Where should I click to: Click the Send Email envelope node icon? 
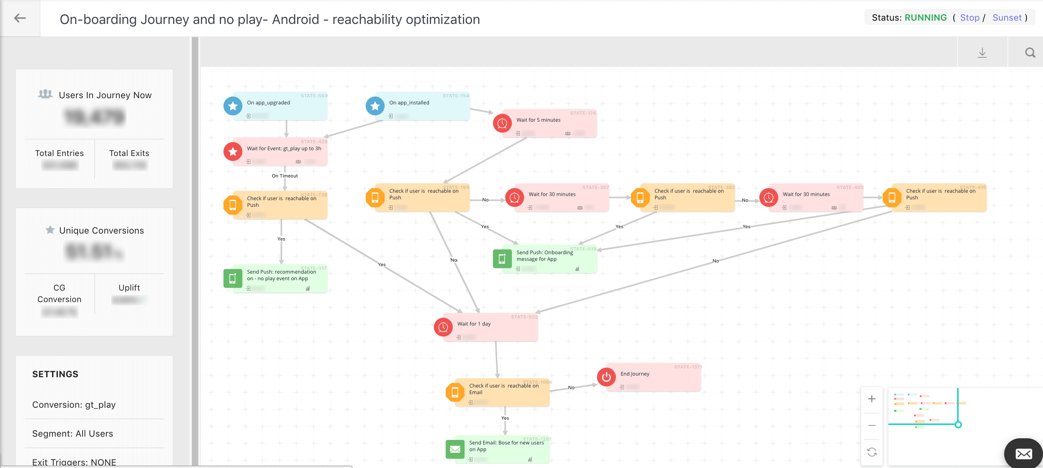point(455,449)
